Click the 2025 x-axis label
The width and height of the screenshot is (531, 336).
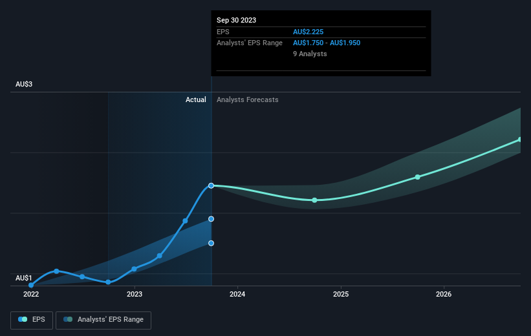click(x=341, y=294)
